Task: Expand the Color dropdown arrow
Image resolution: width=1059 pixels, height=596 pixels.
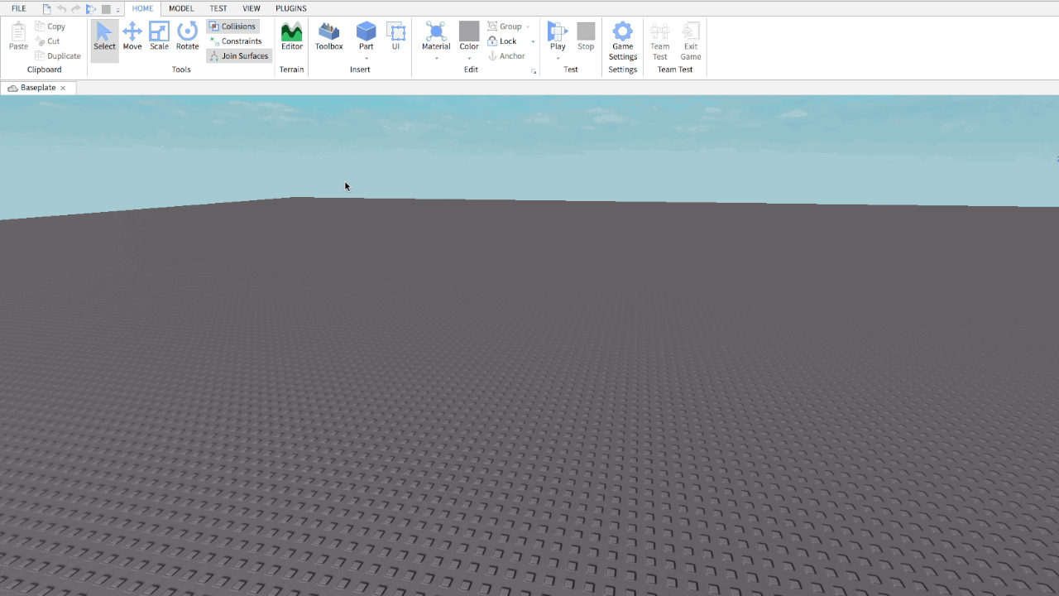Action: pos(469,59)
